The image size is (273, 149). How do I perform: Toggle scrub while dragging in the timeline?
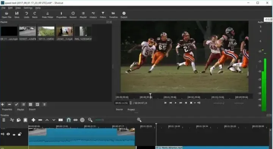75,120
